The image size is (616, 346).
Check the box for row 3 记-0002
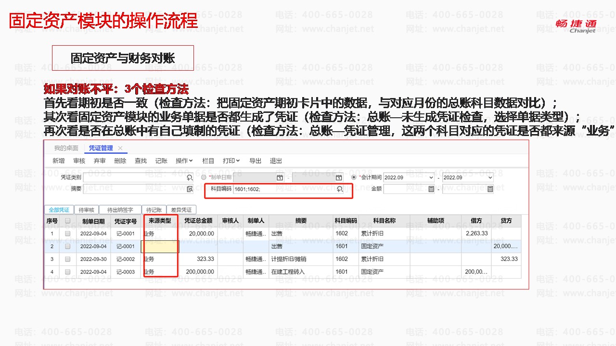pyautogui.click(x=68, y=259)
